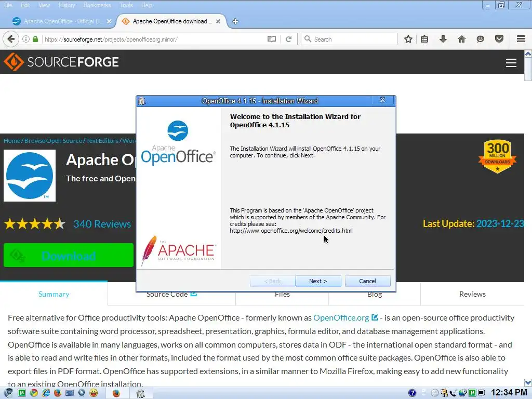Focus the browser Search box

[x=349, y=39]
